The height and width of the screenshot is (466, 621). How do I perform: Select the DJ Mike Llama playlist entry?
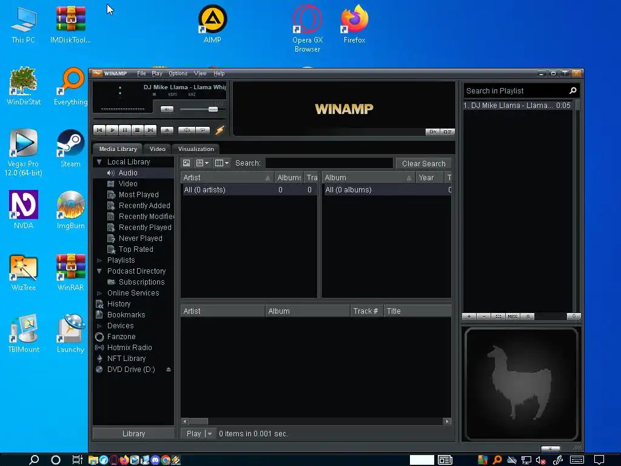point(518,106)
